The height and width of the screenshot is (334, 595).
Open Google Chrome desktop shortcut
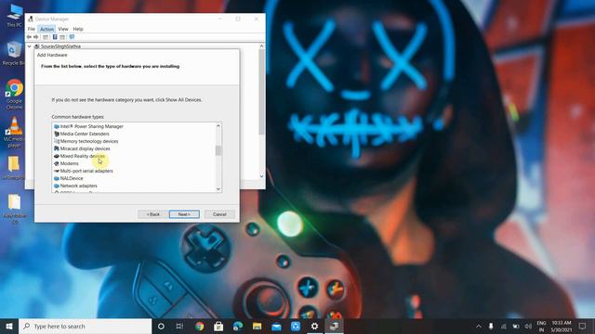tap(14, 94)
